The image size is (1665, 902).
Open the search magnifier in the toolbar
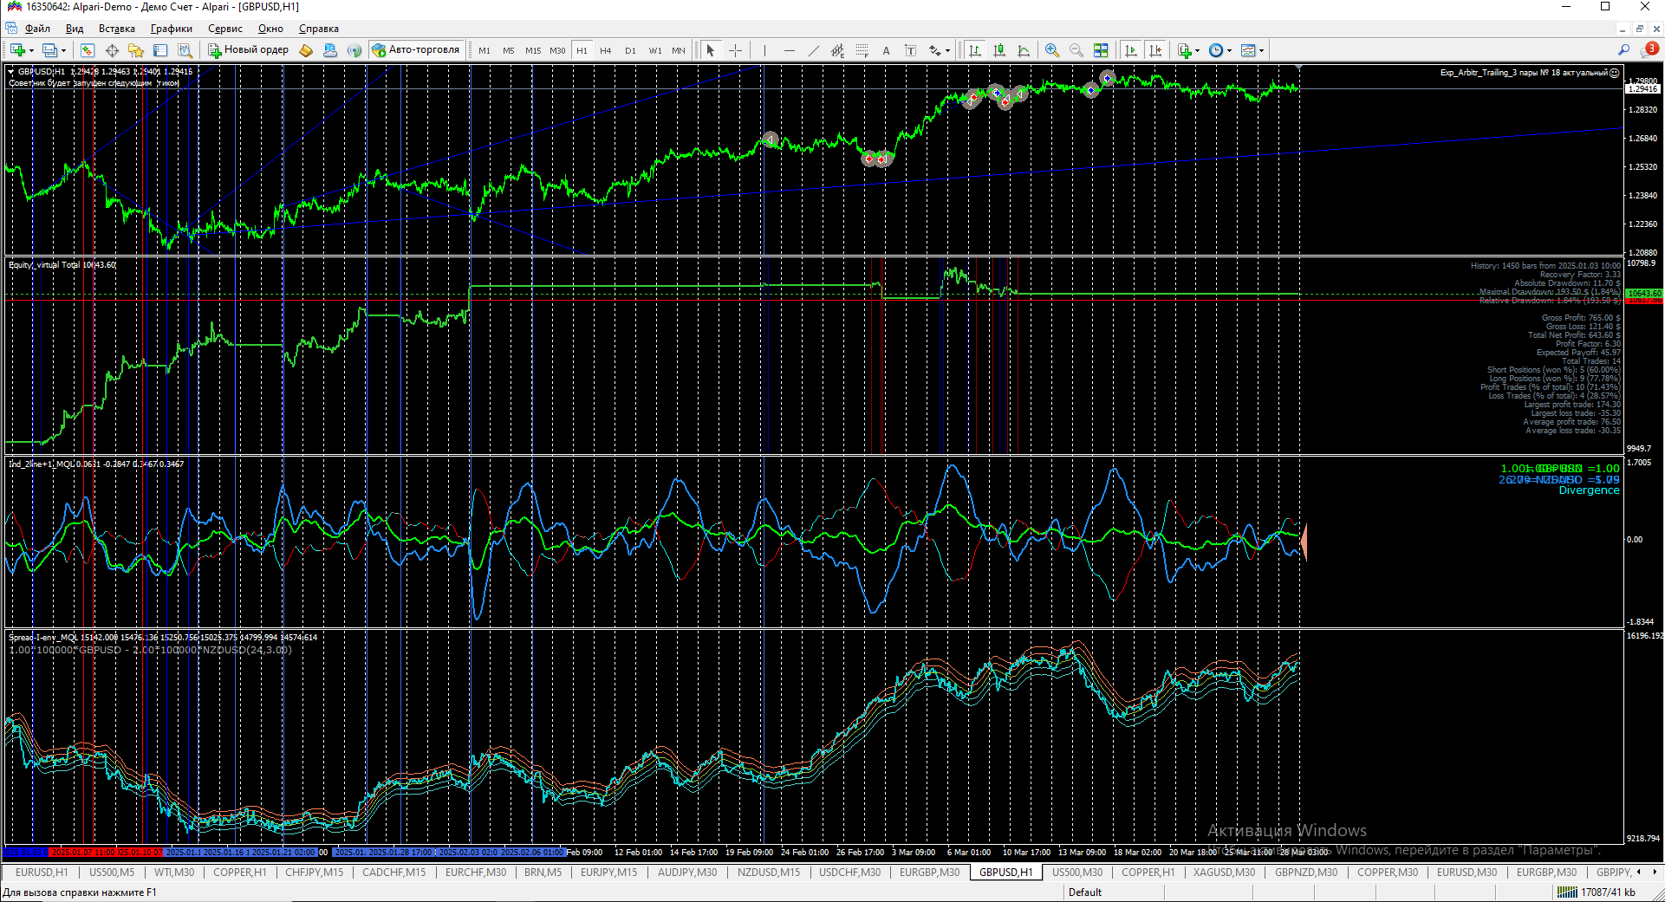pos(1624,50)
